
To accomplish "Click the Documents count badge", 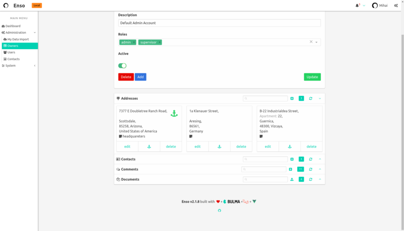I will [301, 179].
